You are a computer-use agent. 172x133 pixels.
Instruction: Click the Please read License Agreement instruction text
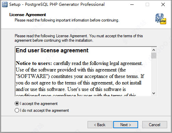pyautogui.click(x=79, y=38)
